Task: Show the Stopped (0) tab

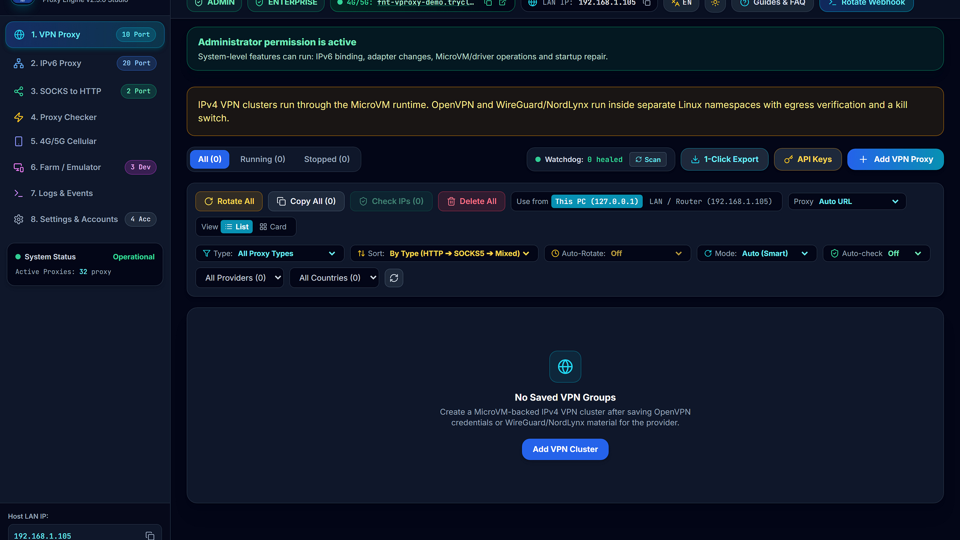Action: click(327, 159)
